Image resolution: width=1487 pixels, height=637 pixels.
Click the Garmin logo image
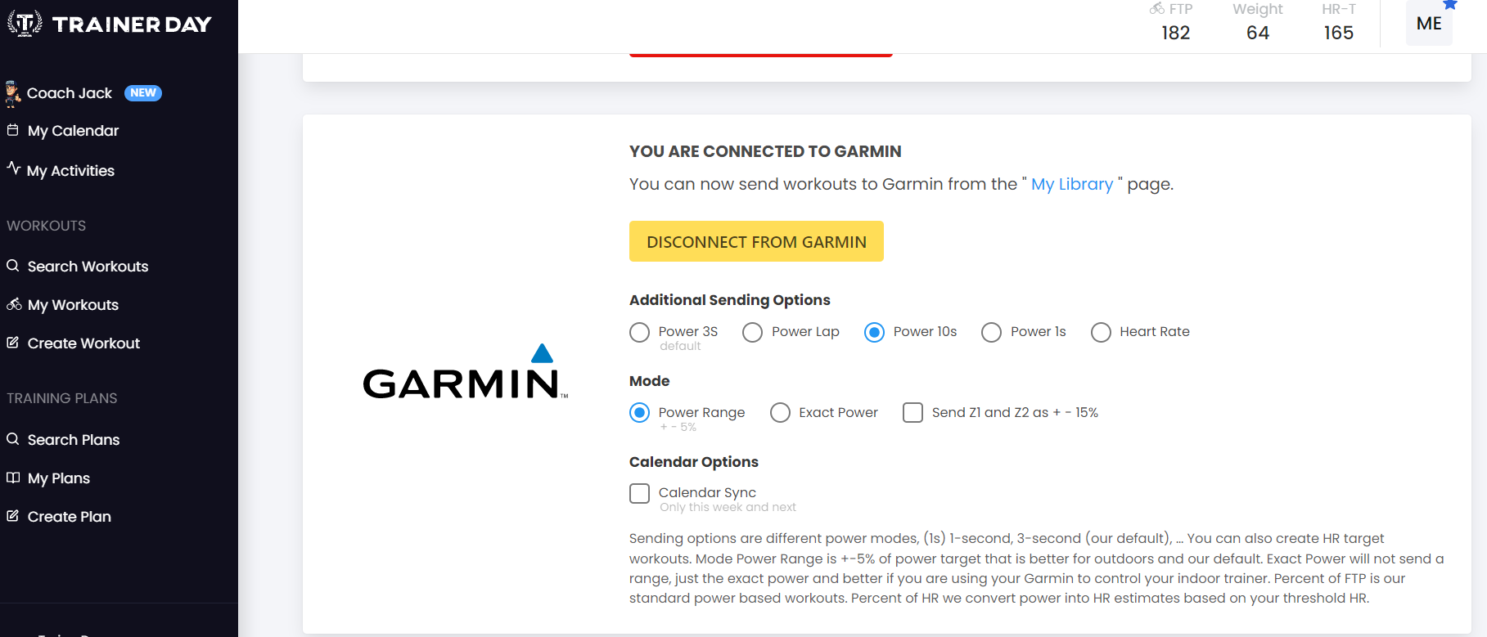pos(465,372)
